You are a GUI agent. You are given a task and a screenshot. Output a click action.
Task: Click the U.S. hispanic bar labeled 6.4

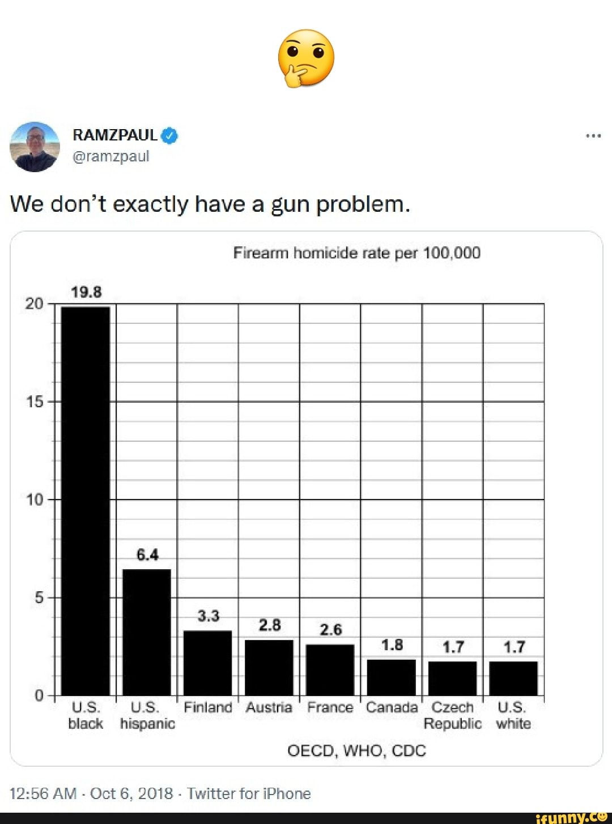147,632
